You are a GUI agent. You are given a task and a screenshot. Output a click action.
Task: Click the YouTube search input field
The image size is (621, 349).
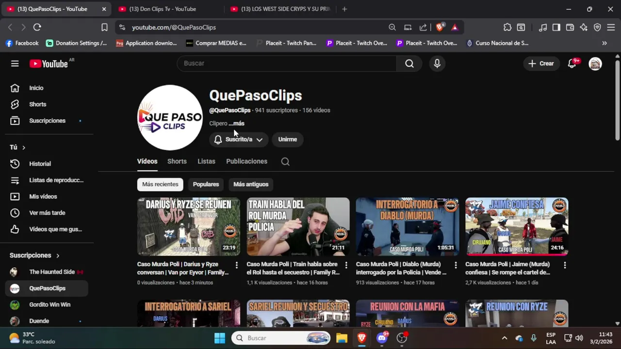[287, 63]
